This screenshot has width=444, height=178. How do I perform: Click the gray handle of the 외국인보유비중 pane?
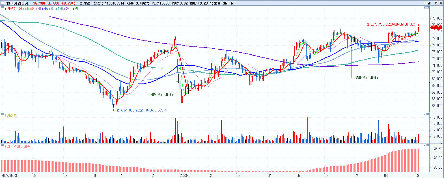pos(2,145)
